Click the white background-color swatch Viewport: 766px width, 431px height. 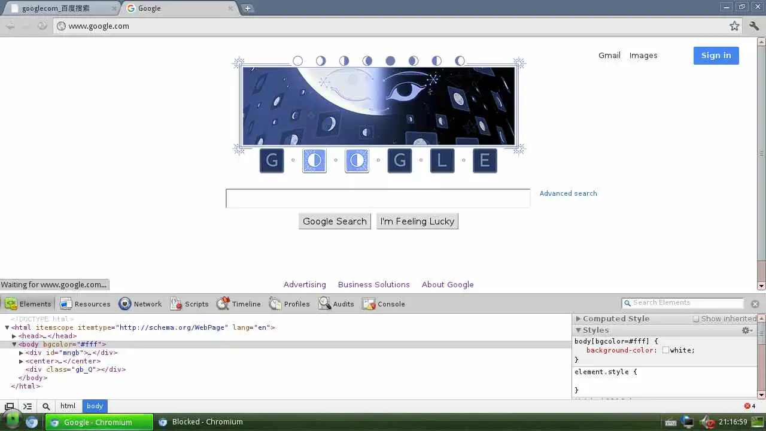click(665, 350)
